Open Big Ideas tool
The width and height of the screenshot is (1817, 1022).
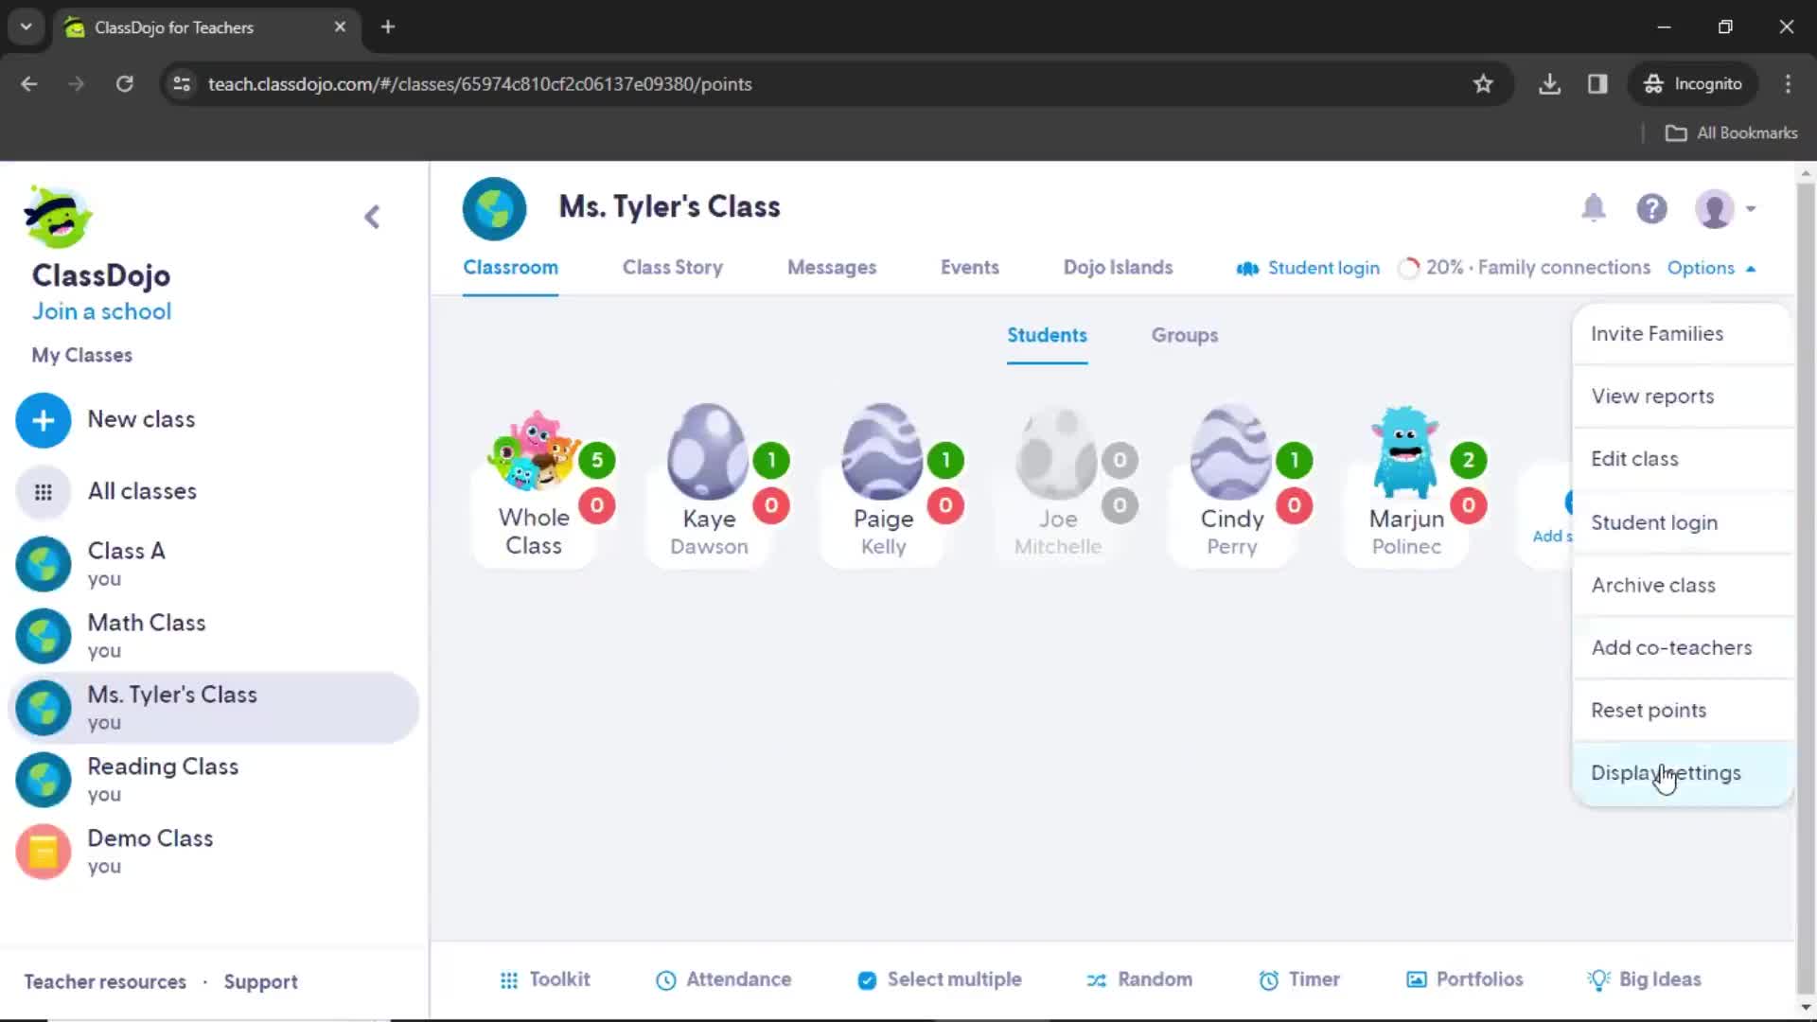(1644, 979)
